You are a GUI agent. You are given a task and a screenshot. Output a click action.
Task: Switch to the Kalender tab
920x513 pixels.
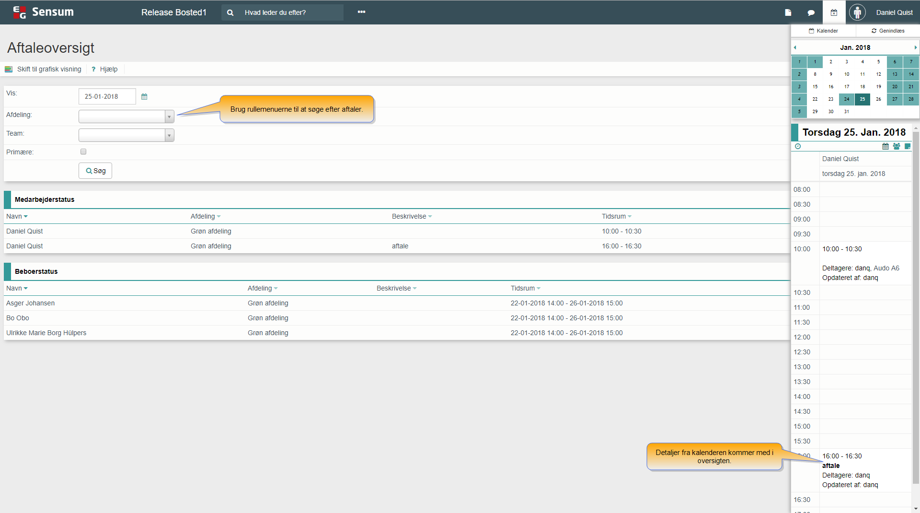point(823,31)
